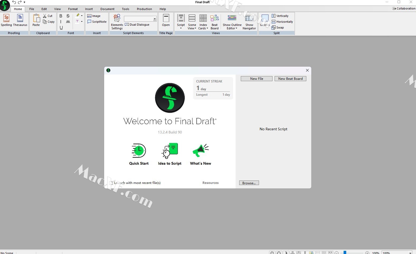Click the zoom slider handle

point(345,253)
